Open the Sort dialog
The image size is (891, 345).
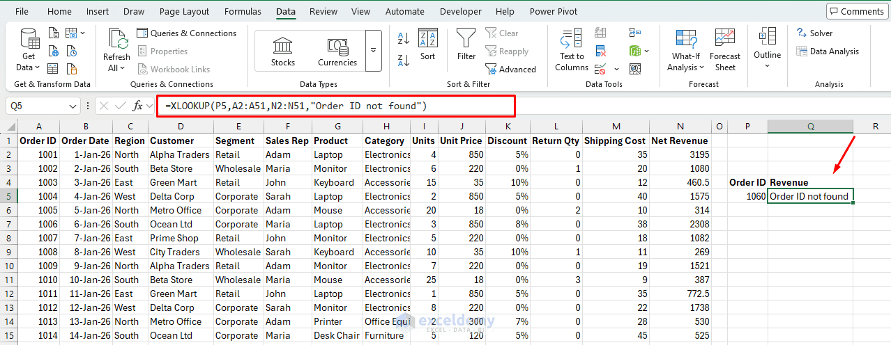[x=427, y=45]
